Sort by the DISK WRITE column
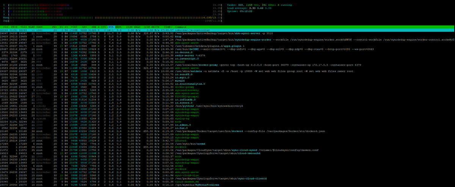 (x=152, y=27)
